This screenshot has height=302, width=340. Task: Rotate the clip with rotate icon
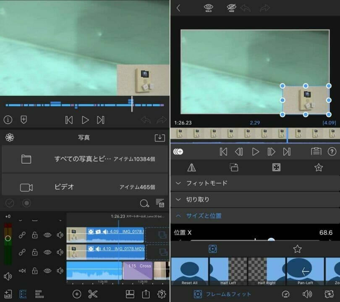point(234,167)
